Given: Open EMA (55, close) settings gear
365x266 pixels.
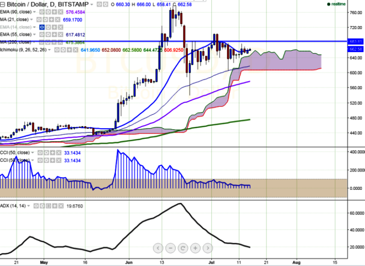Looking at the screenshot, I should tap(48, 35).
